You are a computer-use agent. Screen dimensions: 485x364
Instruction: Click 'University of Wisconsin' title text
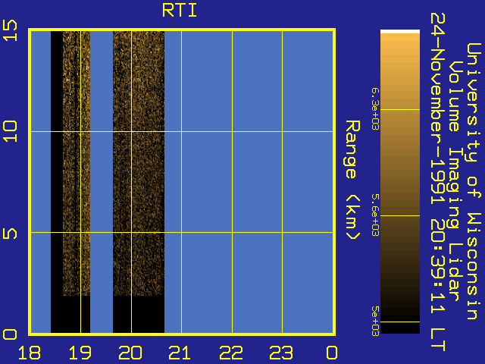[474, 181]
